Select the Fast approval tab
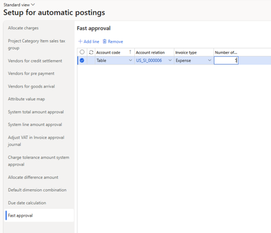Screen dimensions: 271x233 point(39,215)
